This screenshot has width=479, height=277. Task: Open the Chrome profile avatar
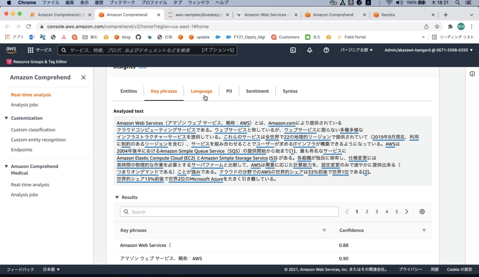[461, 26]
